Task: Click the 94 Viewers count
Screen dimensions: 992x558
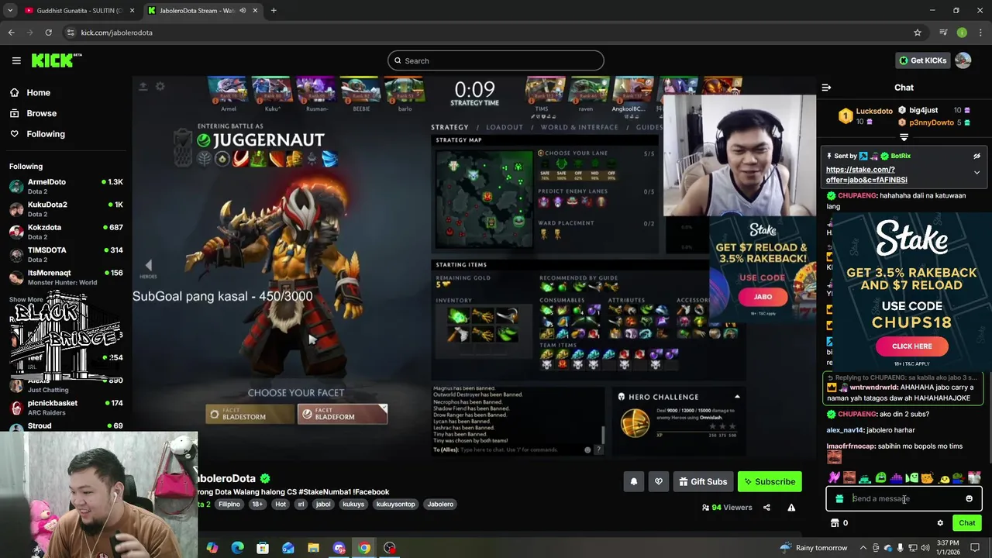Action: (x=727, y=508)
